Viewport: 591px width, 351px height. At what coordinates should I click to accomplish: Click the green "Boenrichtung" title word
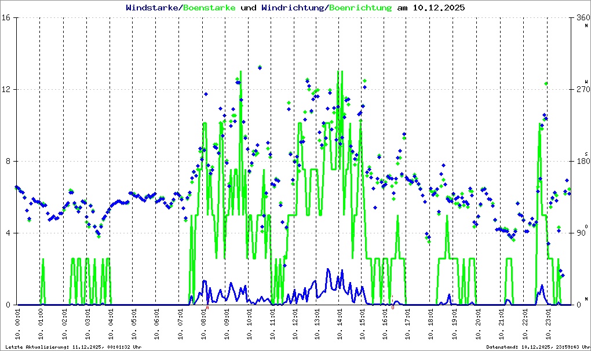[361, 8]
